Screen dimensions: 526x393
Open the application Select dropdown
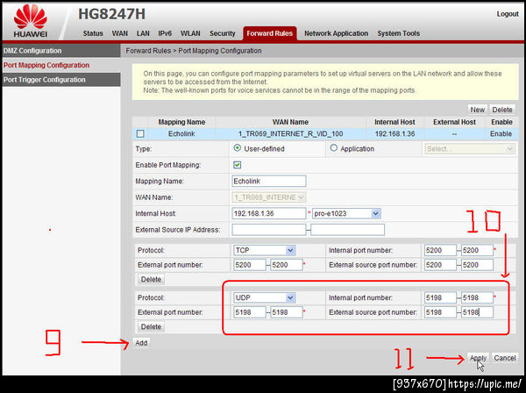click(x=470, y=148)
